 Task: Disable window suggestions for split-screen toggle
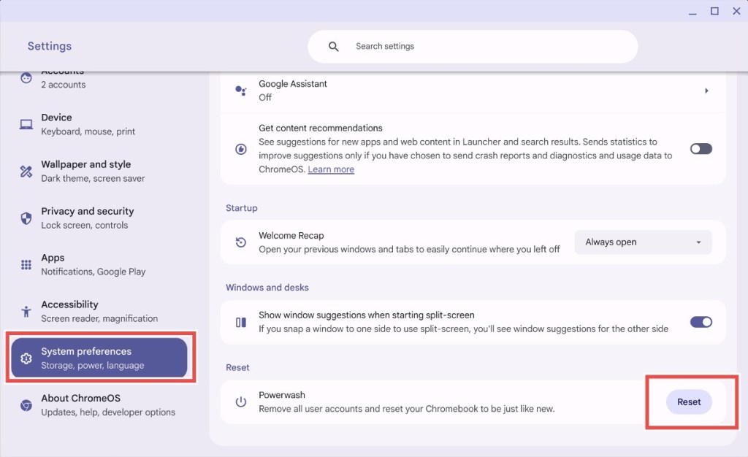(701, 322)
